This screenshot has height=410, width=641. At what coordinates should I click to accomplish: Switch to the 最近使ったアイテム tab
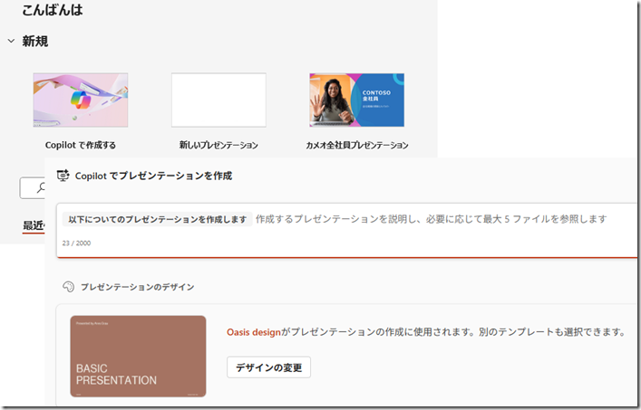click(x=34, y=225)
